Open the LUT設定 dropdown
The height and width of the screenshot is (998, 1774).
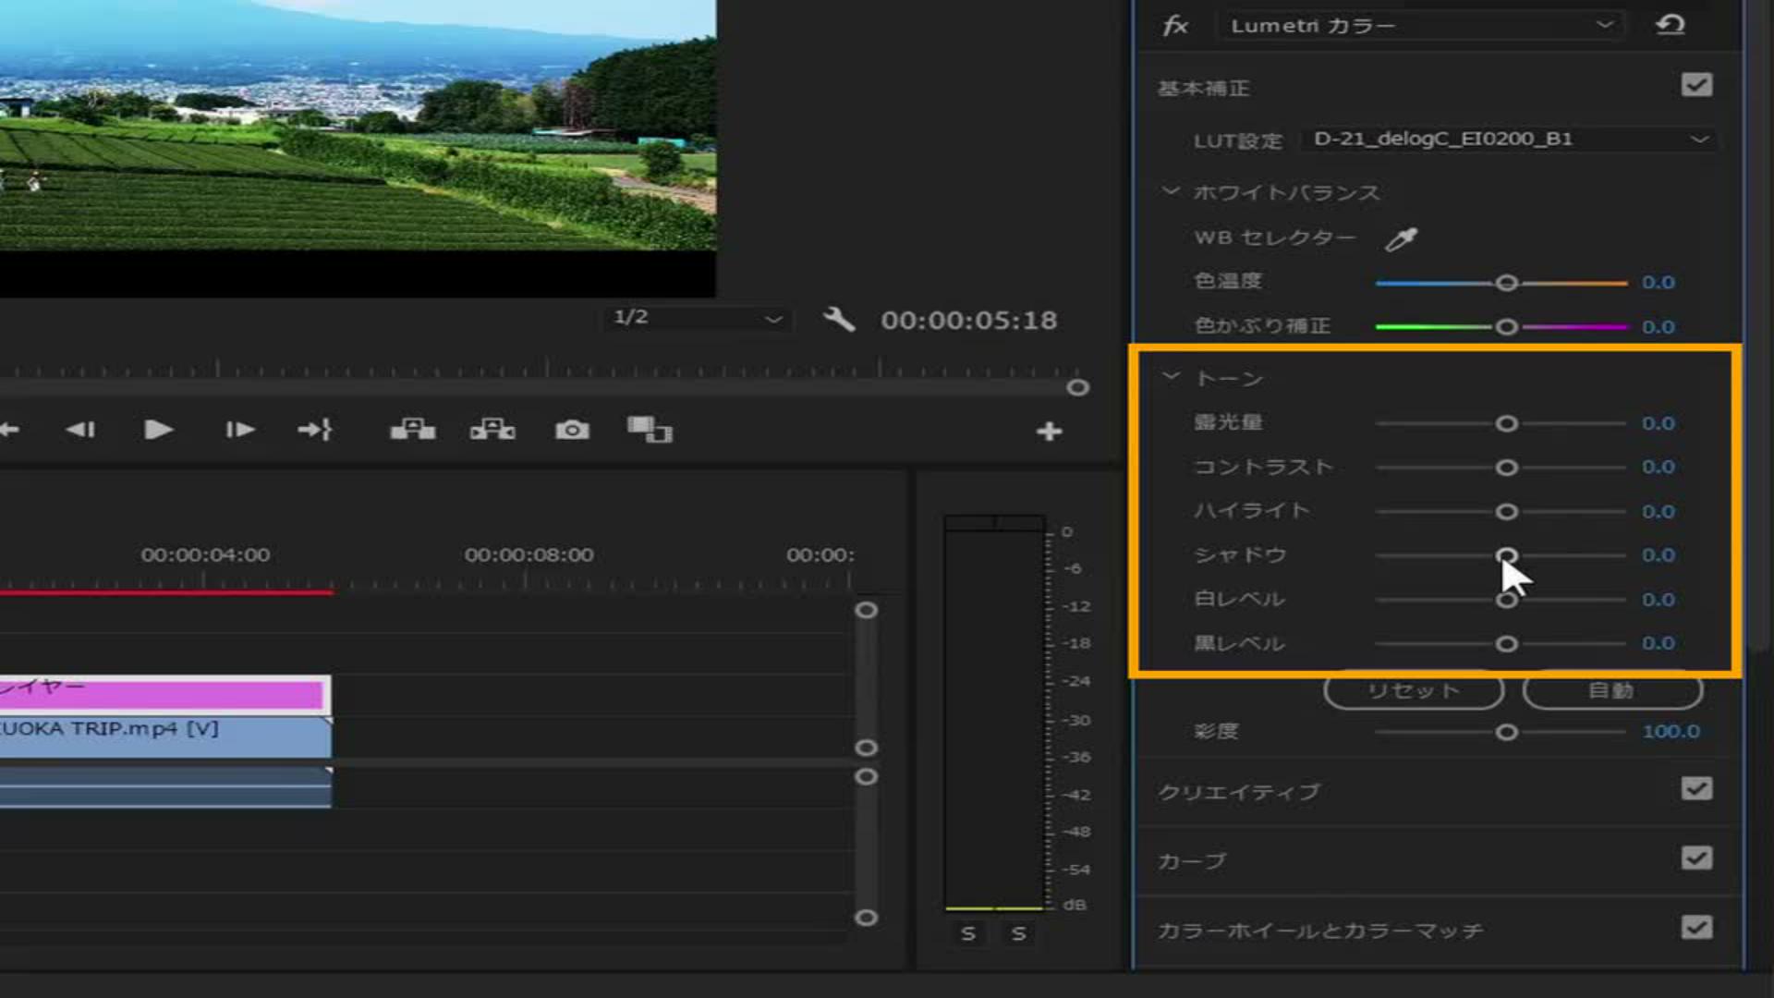point(1509,140)
